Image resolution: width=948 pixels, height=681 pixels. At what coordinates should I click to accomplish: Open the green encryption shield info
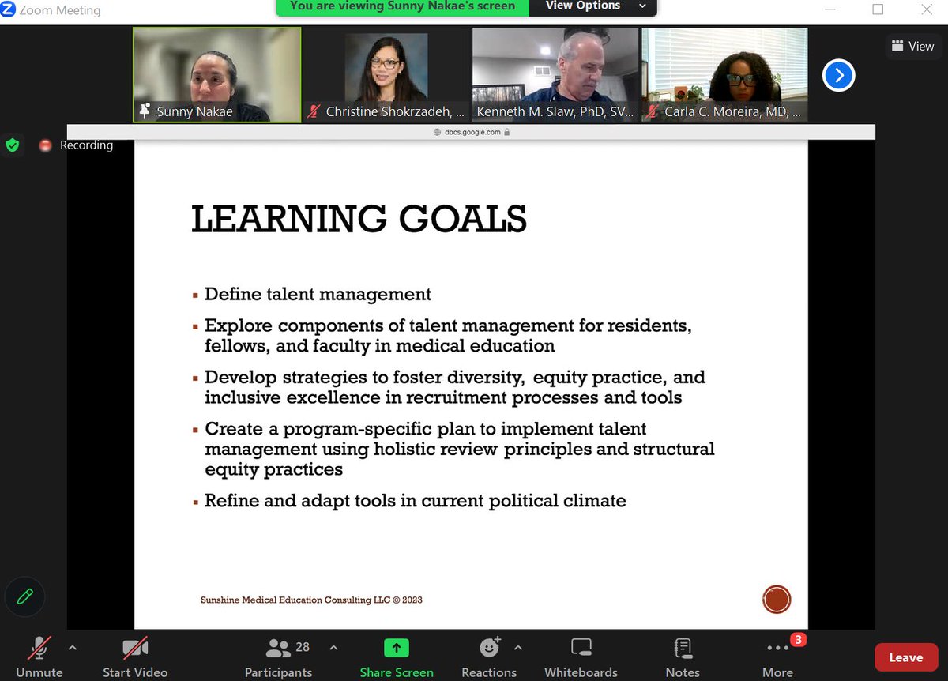[x=13, y=145]
